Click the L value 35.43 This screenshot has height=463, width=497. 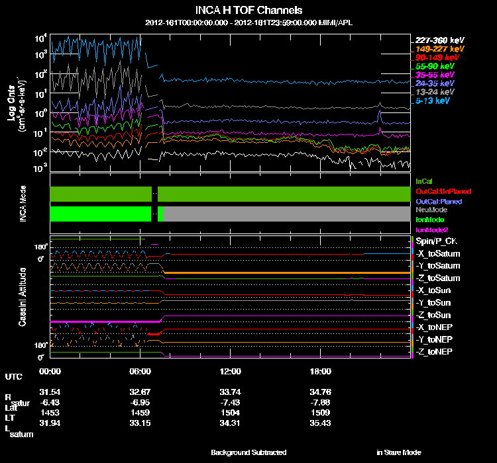tap(321, 423)
